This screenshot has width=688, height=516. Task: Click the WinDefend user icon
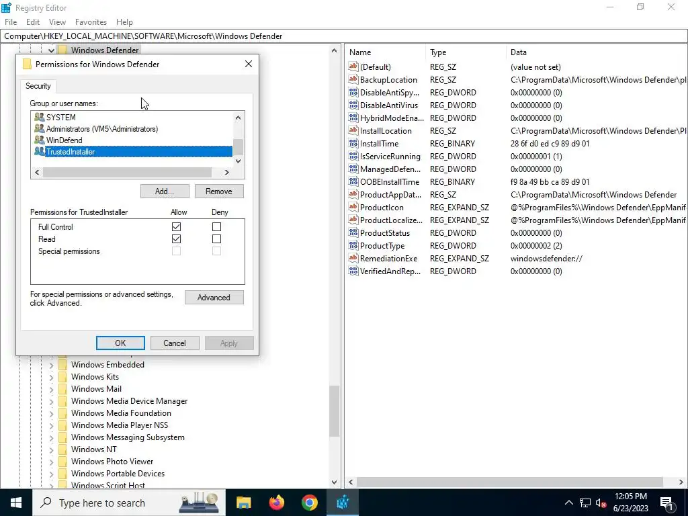40,140
